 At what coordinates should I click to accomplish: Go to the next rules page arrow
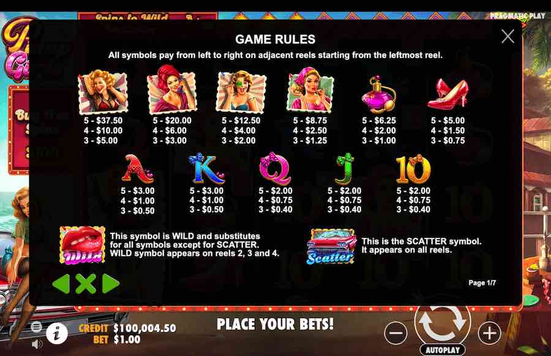(x=111, y=283)
